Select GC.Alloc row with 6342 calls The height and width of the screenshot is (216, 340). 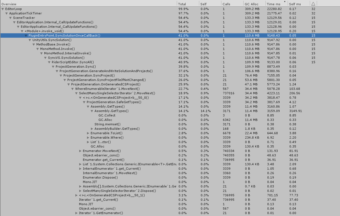(170, 120)
